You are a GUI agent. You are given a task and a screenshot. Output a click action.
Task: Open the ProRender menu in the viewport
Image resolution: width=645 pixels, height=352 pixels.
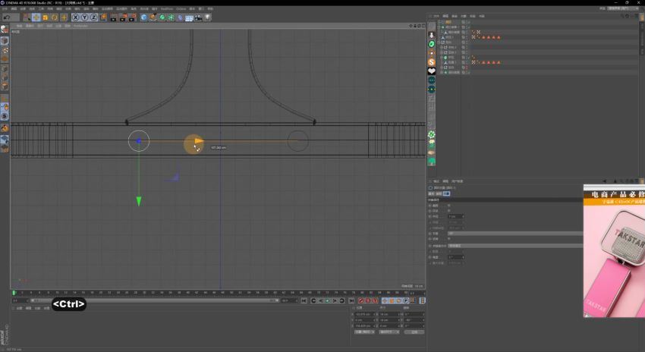pyautogui.click(x=80, y=26)
